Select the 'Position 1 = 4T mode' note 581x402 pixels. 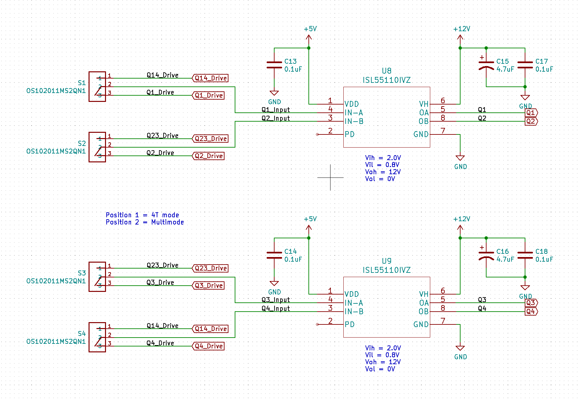tap(143, 215)
